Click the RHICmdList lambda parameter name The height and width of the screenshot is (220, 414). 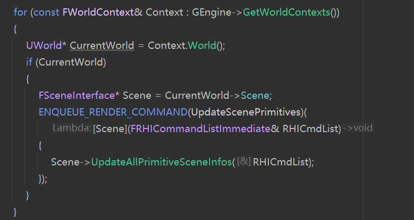click(x=311, y=128)
